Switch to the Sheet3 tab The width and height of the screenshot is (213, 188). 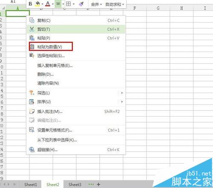[75, 185]
